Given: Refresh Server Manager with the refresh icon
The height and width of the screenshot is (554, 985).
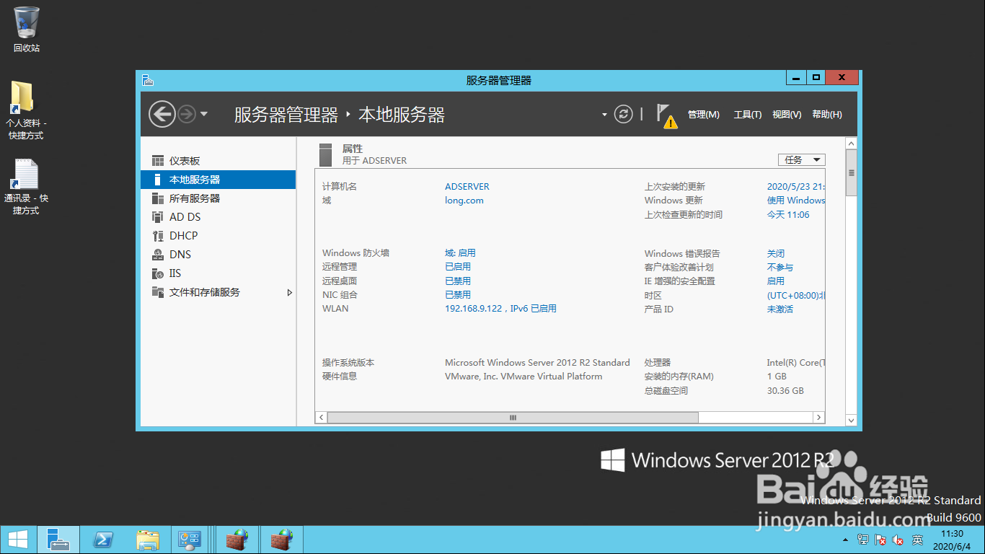Looking at the screenshot, I should point(623,114).
